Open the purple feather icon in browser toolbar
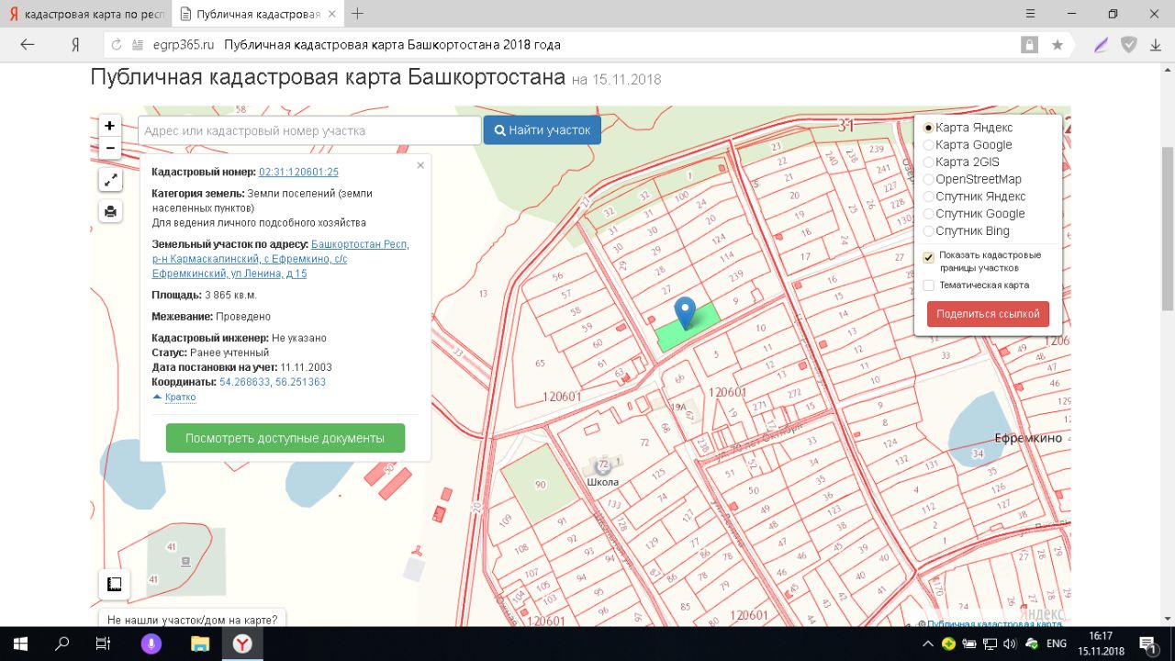 pos(1102,44)
